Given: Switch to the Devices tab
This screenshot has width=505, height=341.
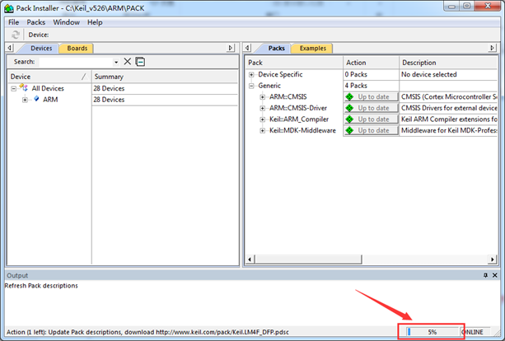Looking at the screenshot, I should (41, 49).
